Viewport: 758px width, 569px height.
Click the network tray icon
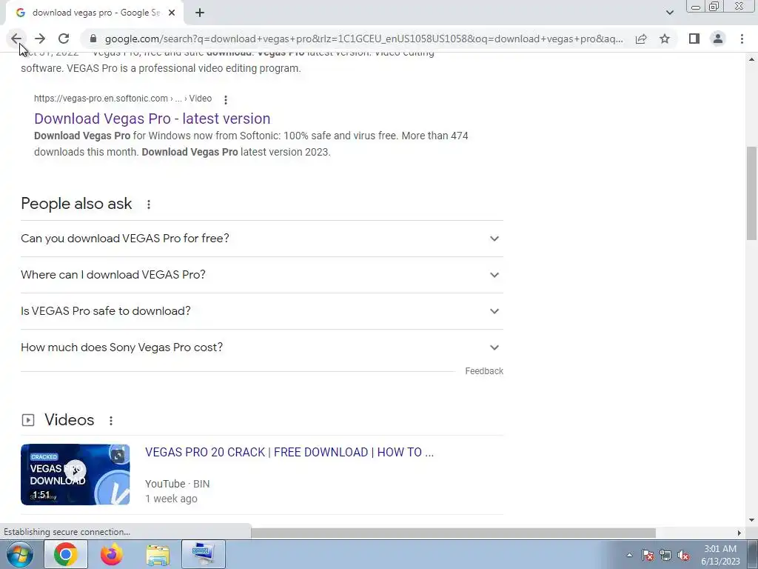[665, 556]
